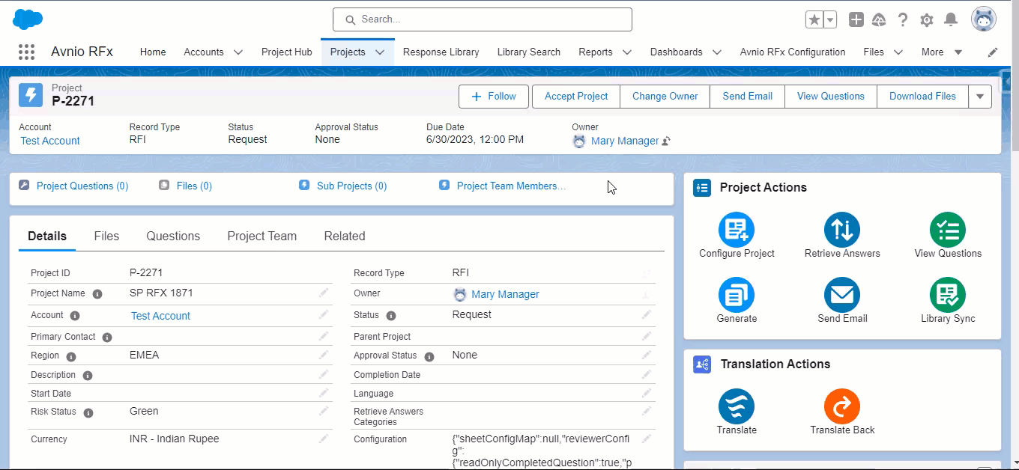This screenshot has height=470, width=1019.
Task: Open Project Team Members related link
Action: [511, 186]
